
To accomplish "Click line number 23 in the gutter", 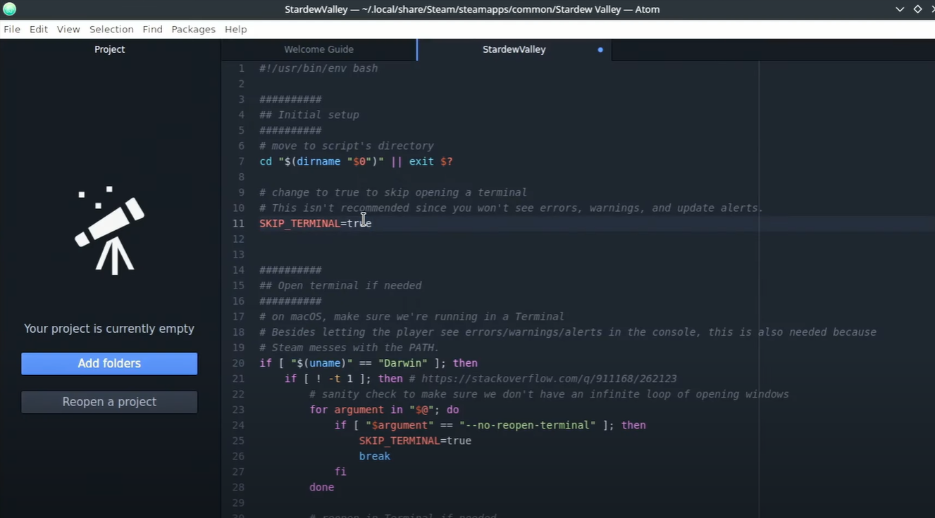I will (x=238, y=409).
